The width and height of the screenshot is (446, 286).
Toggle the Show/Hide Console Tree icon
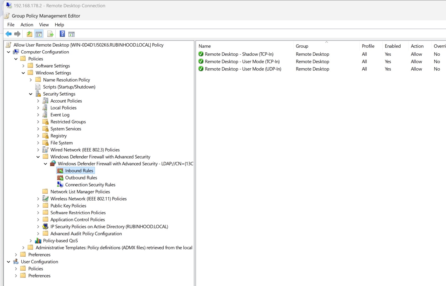pyautogui.click(x=39, y=34)
